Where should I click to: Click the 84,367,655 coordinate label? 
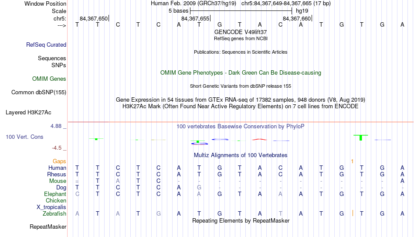pos(195,18)
